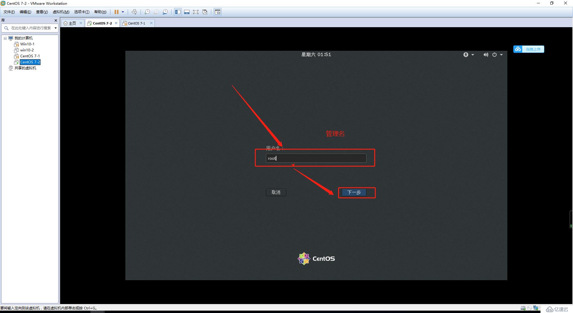
Task: Click the guest power icon
Action: coord(495,55)
